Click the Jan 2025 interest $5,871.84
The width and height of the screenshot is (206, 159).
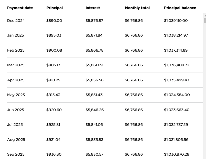(x=94, y=35)
